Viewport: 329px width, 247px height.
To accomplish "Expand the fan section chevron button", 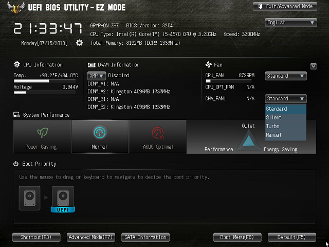I will tap(313, 66).
